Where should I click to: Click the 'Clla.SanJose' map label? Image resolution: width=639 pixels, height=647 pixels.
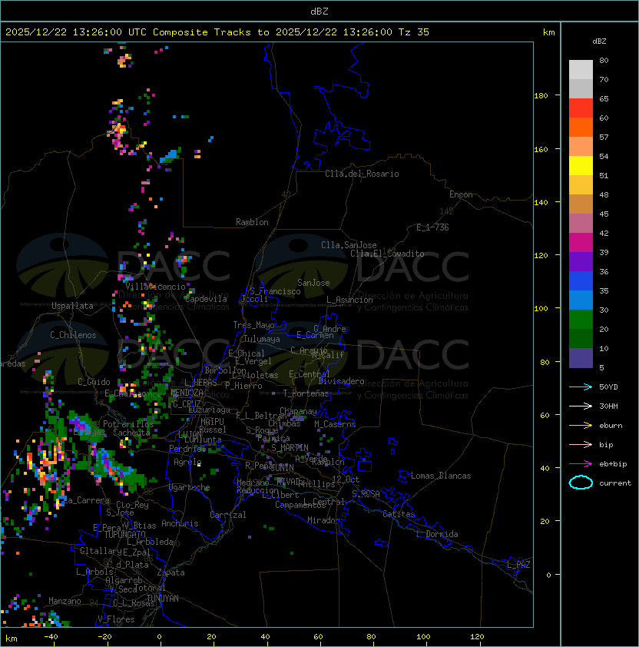click(x=349, y=245)
